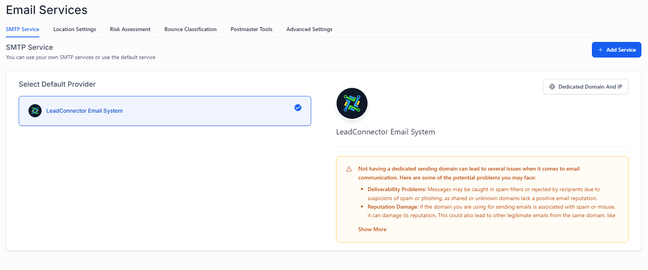
Task: Click the Select Default Provider heading
Action: [x=57, y=84]
